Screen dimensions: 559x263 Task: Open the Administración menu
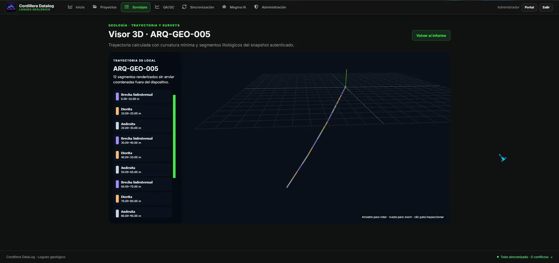pos(270,7)
